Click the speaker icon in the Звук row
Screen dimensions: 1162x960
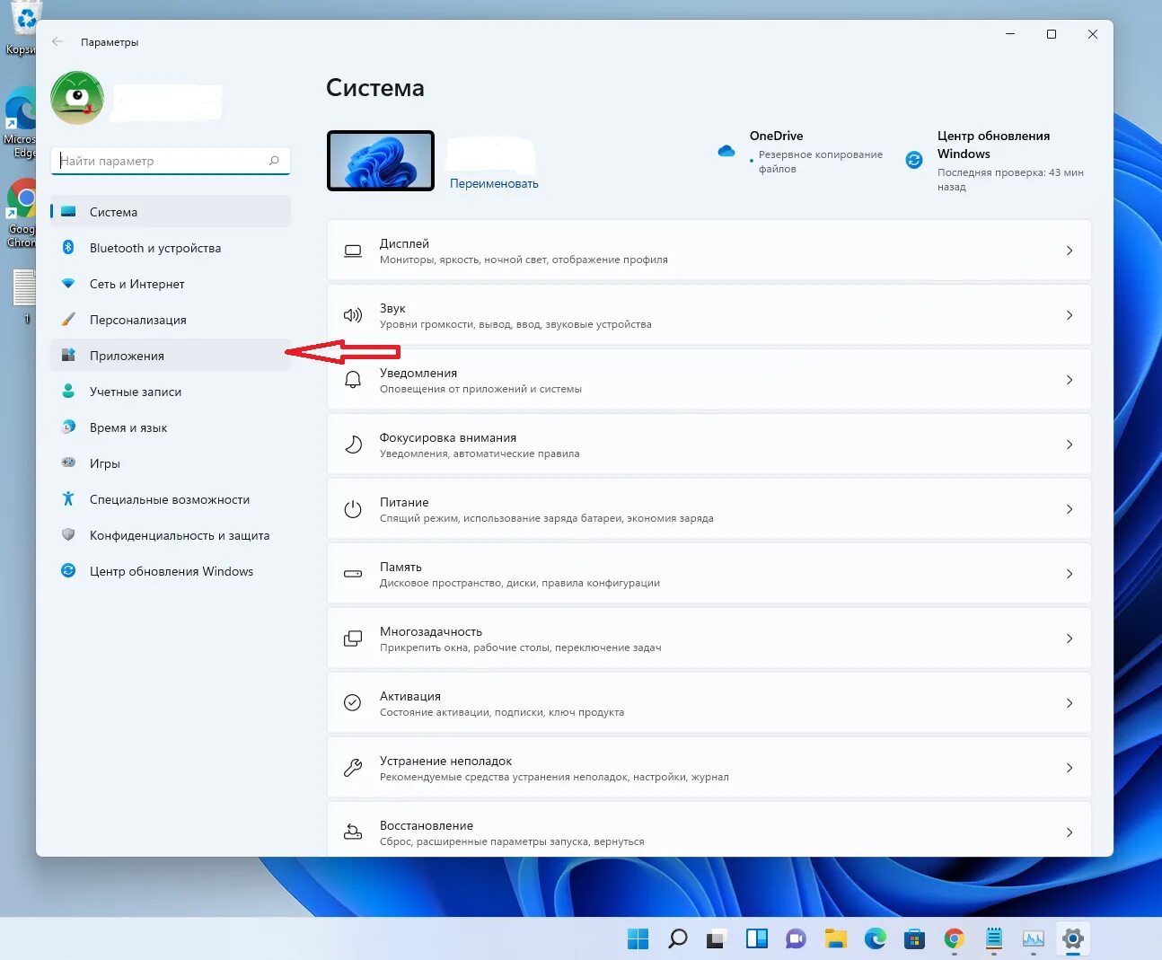pyautogui.click(x=353, y=315)
